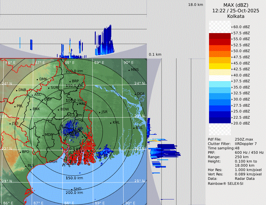Select the navy 20.0 dBZ legend swatch
This screenshot has height=205, width=266.
[x=220, y=120]
